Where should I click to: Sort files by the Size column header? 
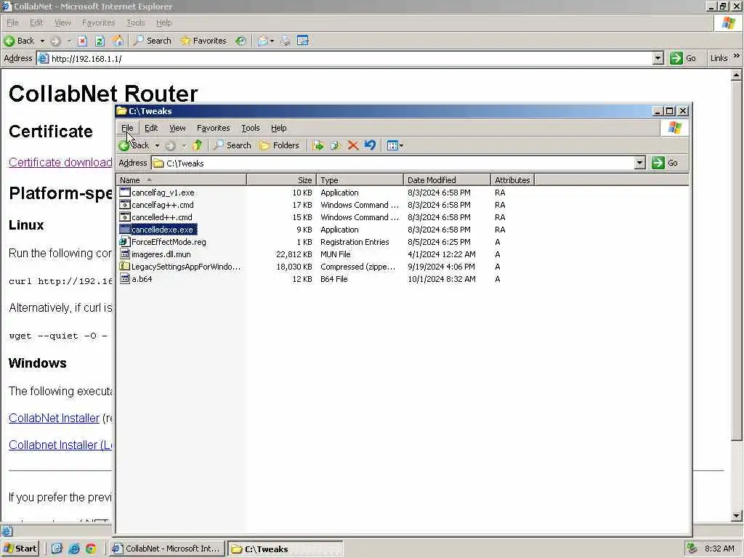(281, 180)
